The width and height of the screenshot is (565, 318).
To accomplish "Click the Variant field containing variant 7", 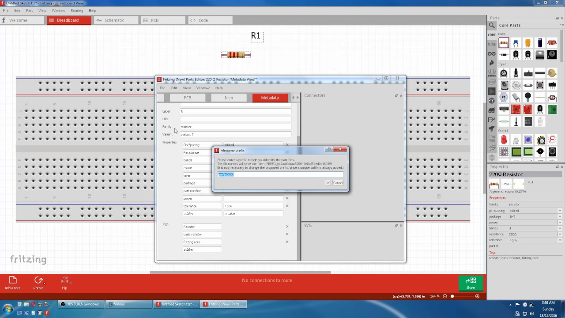I will 235,134.
